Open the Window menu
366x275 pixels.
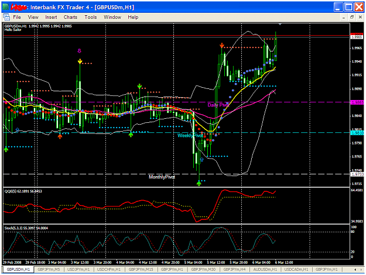click(x=112, y=17)
